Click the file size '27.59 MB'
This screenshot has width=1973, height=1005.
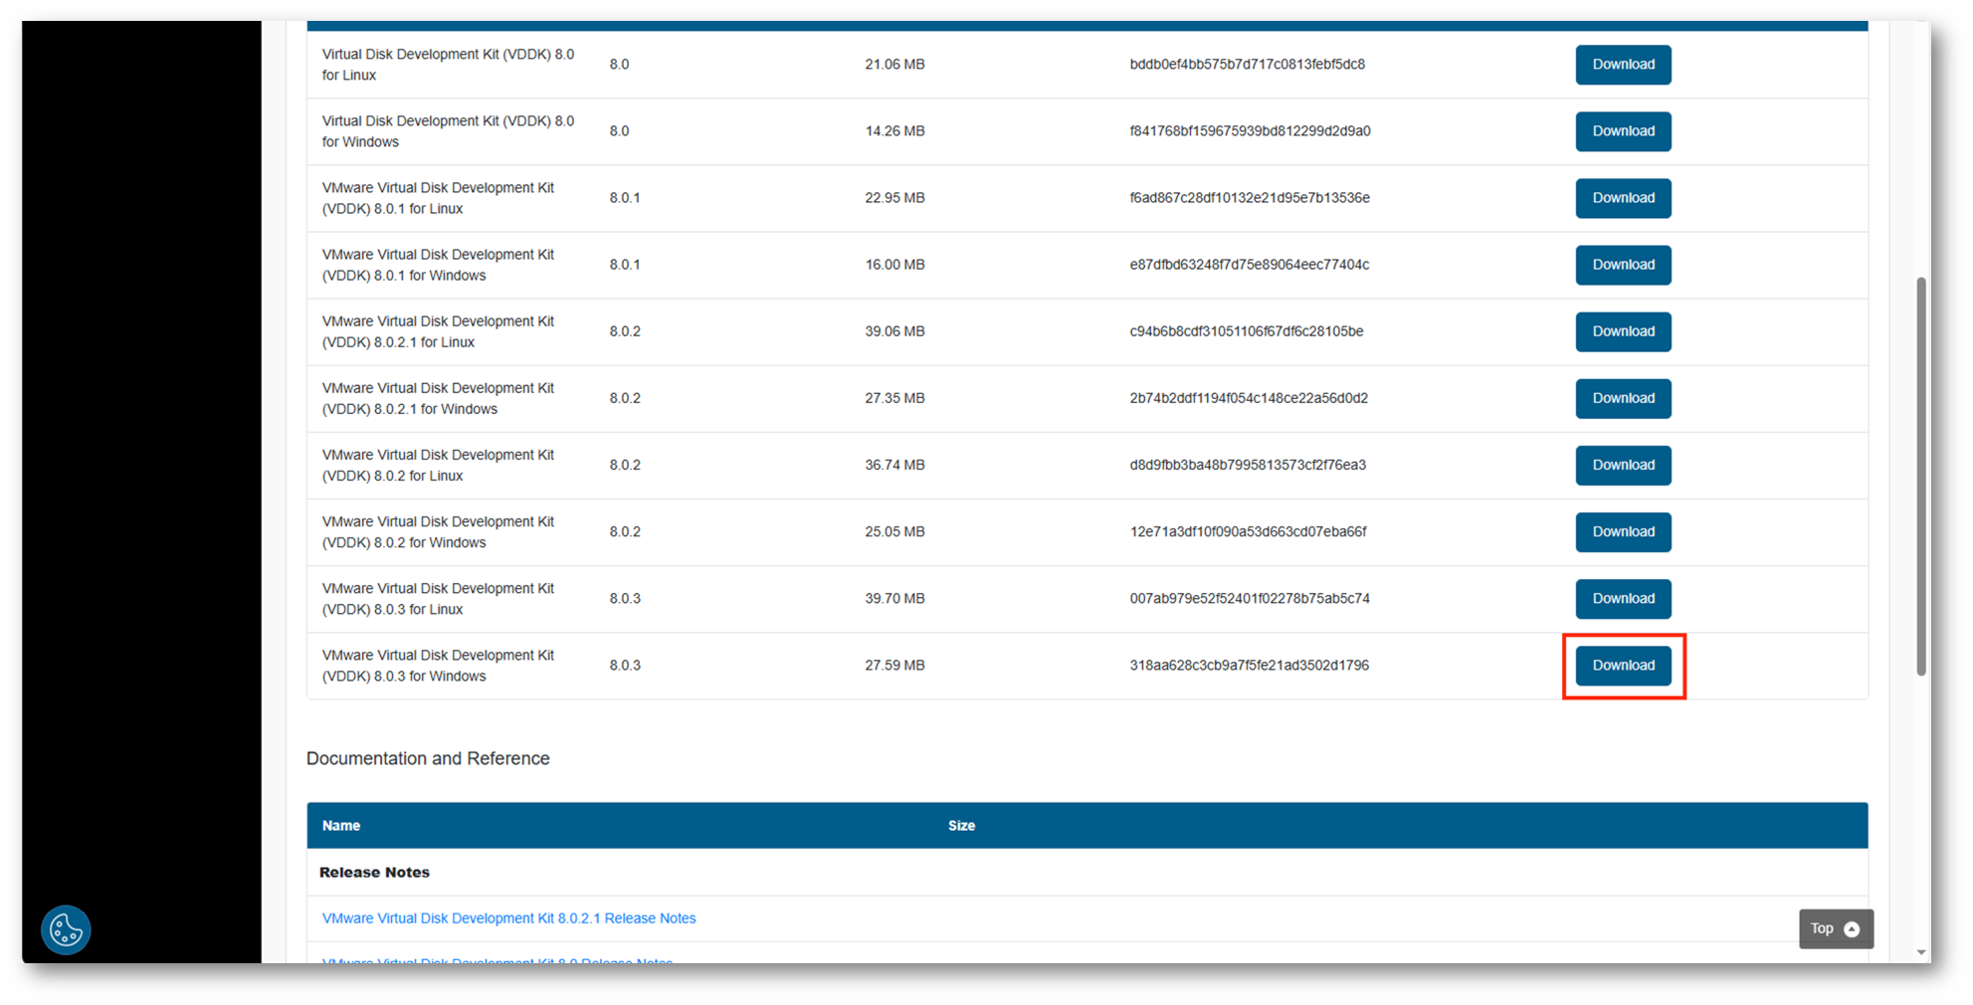pos(894,665)
